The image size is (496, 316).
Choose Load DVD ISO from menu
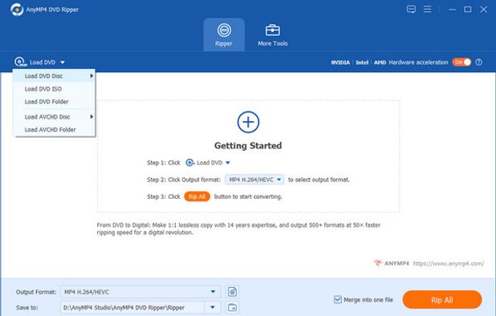54,89
